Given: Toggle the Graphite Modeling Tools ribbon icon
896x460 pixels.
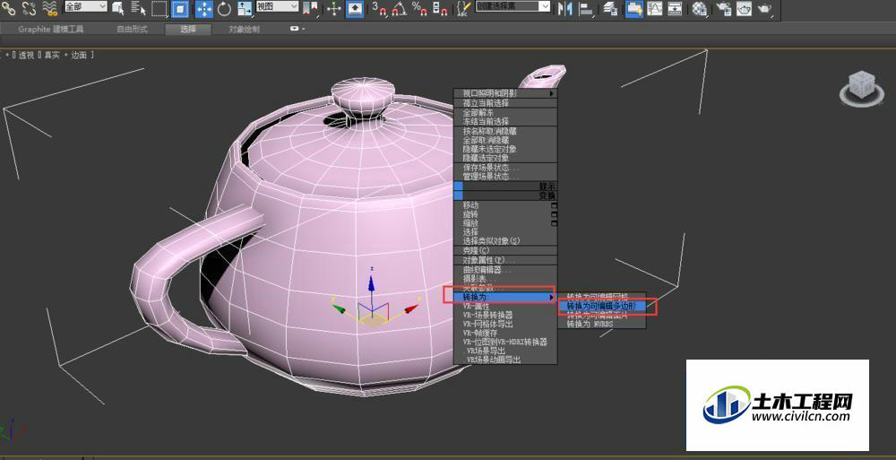Looking at the screenshot, I should tap(633, 9).
